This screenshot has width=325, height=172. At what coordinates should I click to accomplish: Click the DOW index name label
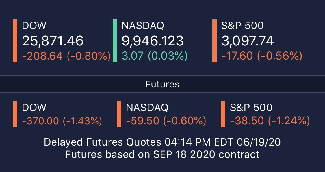pos(34,26)
